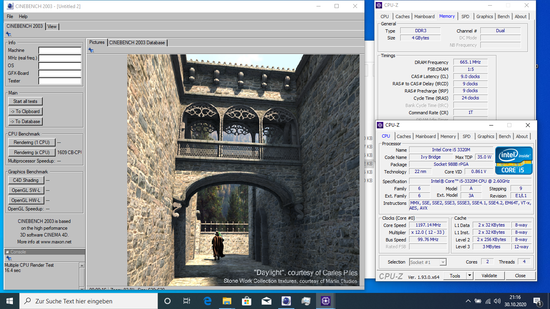
Task: Click the OS input field
Action: coord(60,66)
